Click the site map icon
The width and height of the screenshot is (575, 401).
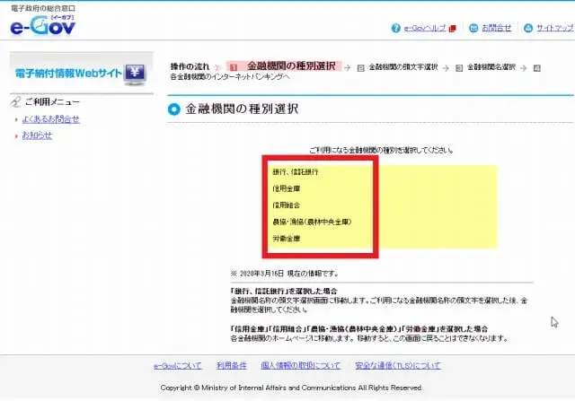(528, 28)
